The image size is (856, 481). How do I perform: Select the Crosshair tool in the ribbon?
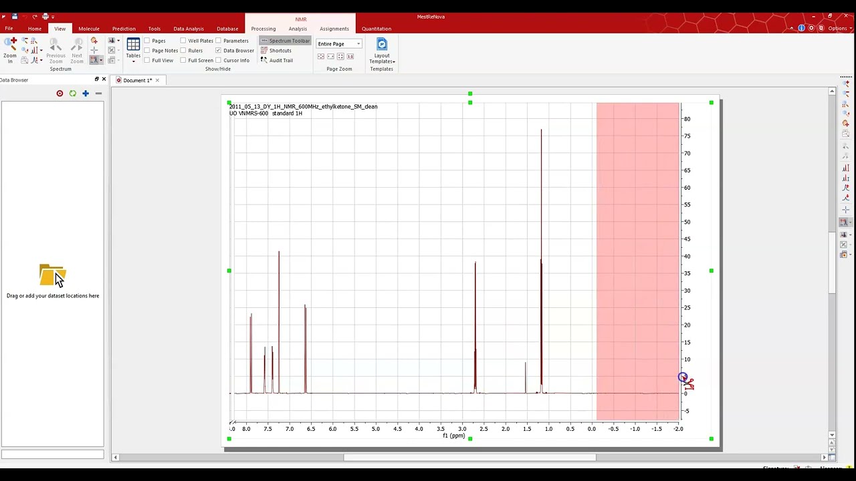(x=94, y=50)
